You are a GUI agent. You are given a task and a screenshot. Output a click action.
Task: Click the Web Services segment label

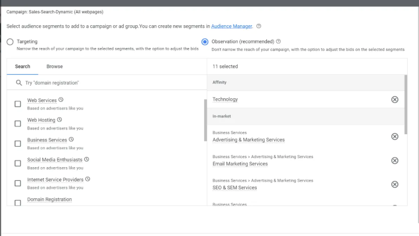tap(42, 100)
